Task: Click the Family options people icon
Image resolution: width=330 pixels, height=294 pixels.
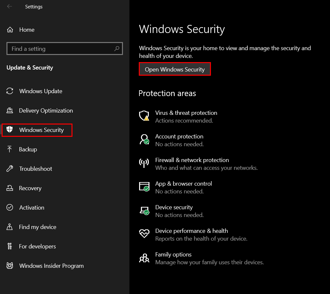Action: pyautogui.click(x=144, y=258)
